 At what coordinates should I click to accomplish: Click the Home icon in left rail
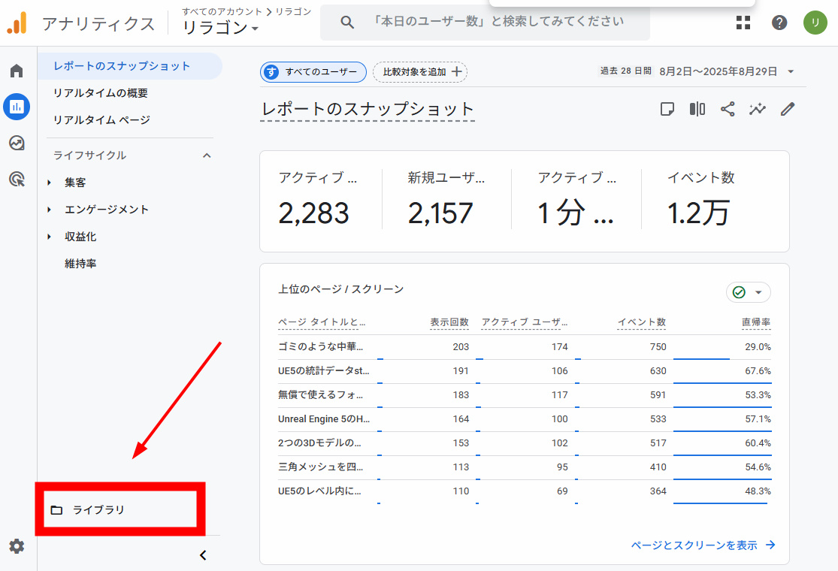click(17, 71)
